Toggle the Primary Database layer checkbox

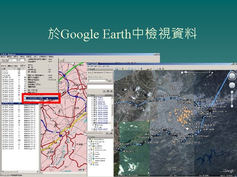click(91, 140)
